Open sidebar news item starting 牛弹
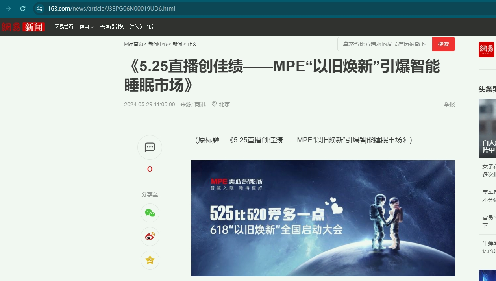 click(x=489, y=247)
